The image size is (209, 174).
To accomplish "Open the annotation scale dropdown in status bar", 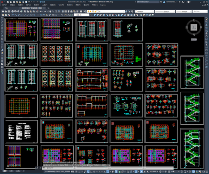I will point(154,172).
